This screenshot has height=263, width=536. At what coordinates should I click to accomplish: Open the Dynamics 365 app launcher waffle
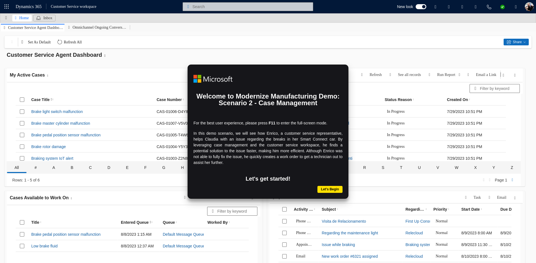click(x=7, y=7)
